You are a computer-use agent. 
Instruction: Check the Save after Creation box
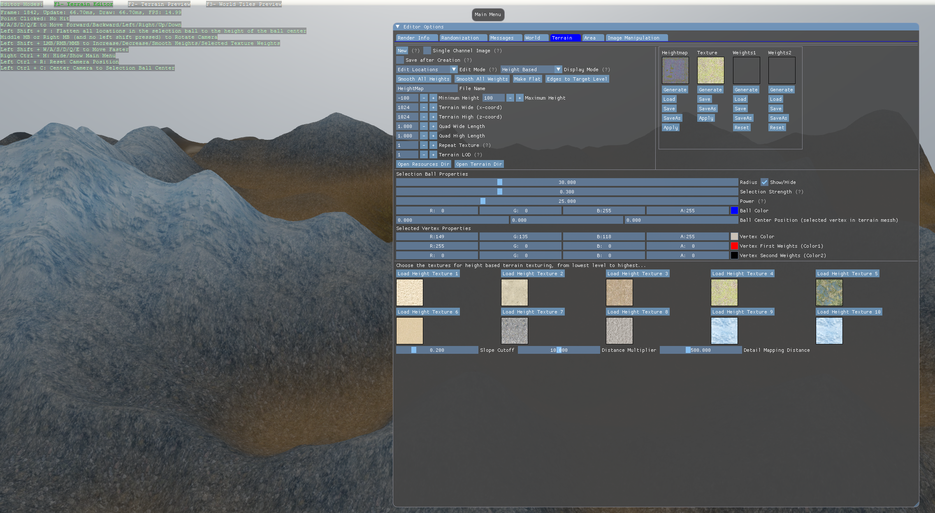click(400, 60)
